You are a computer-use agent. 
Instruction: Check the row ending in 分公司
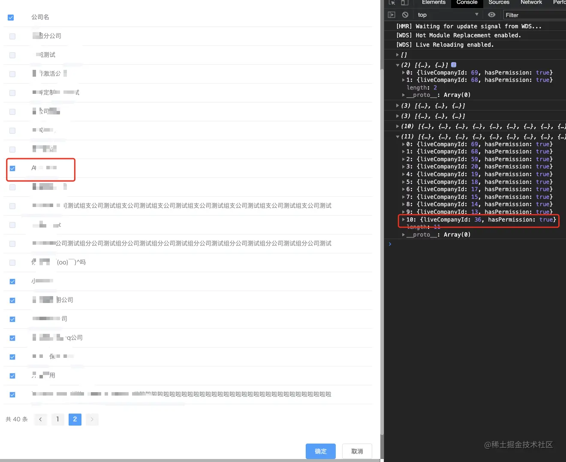point(12,36)
